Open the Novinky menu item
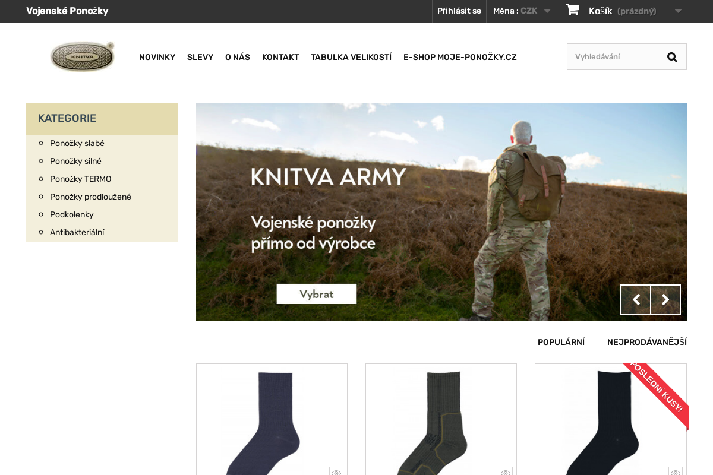 (x=157, y=57)
